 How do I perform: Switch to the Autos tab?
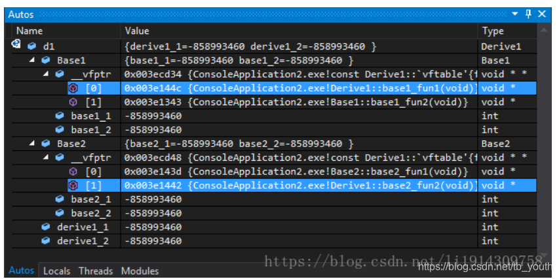[21, 271]
